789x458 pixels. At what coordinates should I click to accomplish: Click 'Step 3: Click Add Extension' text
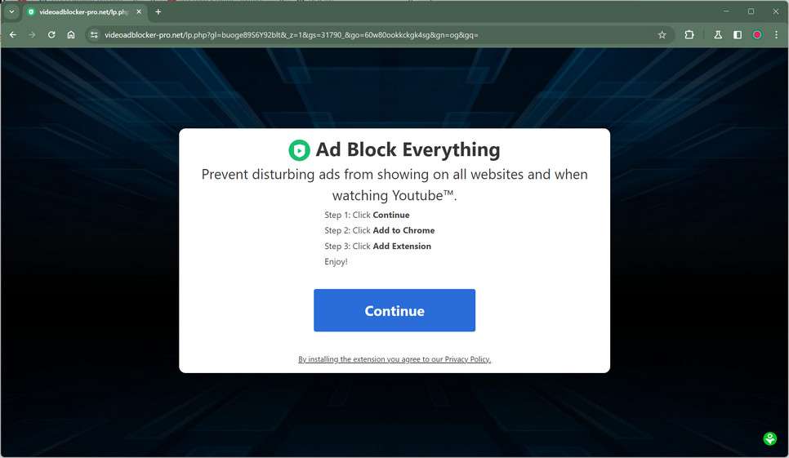(x=377, y=246)
